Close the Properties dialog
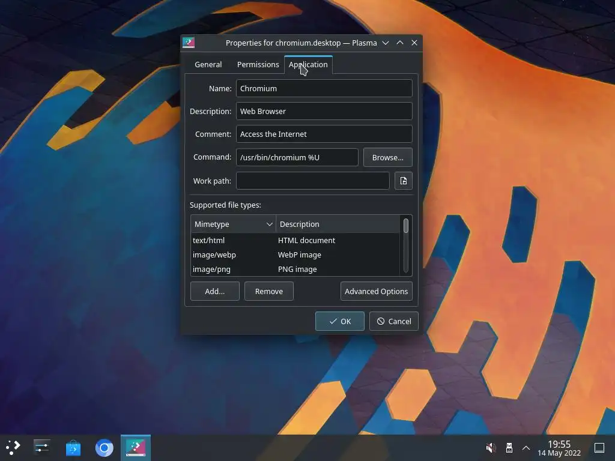Image resolution: width=615 pixels, height=461 pixels. pyautogui.click(x=414, y=43)
